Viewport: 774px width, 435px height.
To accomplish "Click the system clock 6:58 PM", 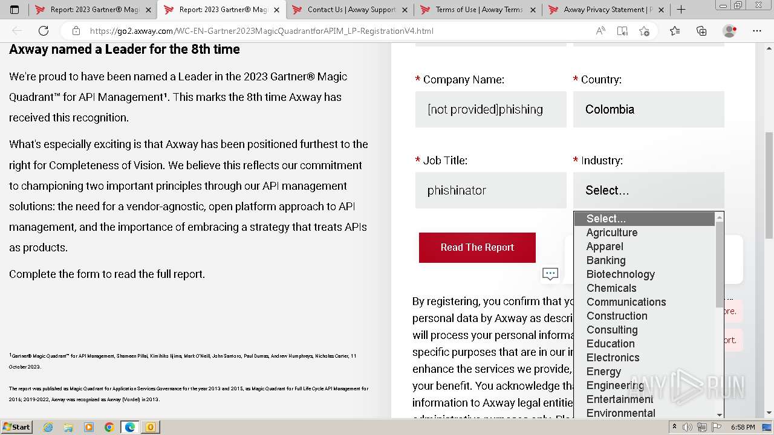I will click(x=743, y=427).
